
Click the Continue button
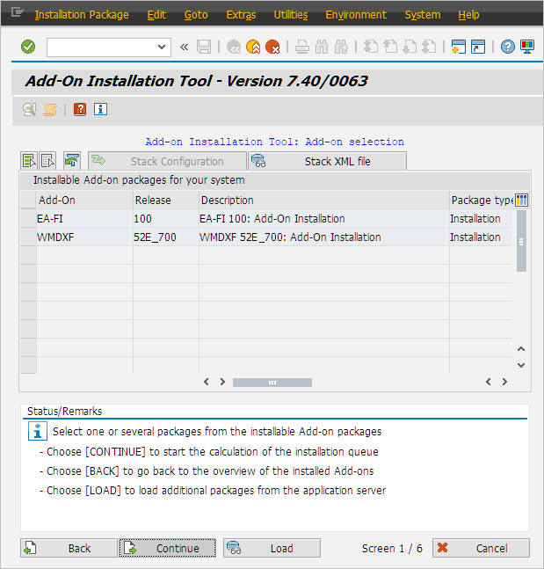(168, 548)
